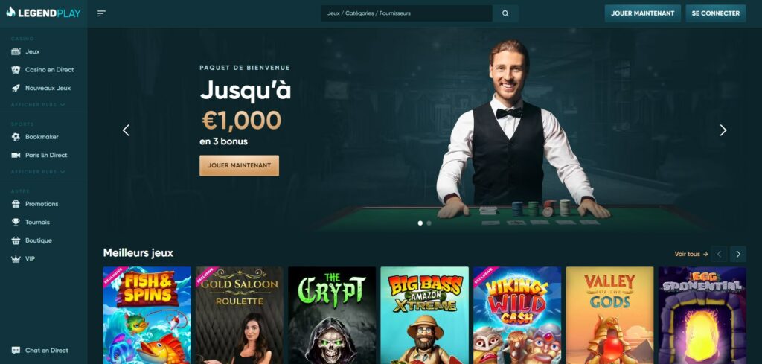Open the VIP crown icon
762x364 pixels.
(16, 259)
